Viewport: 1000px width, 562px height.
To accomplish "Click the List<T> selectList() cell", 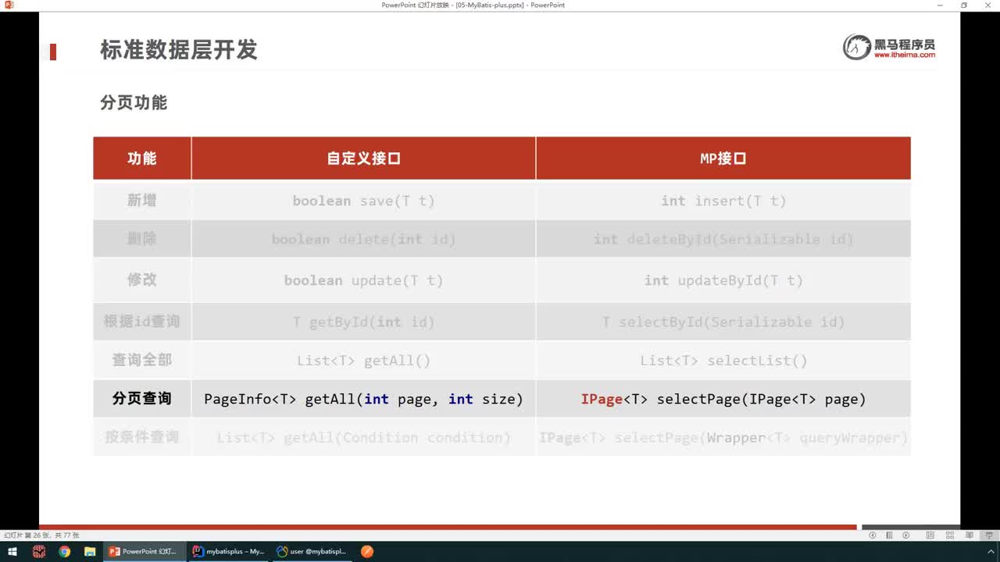I will tap(723, 360).
